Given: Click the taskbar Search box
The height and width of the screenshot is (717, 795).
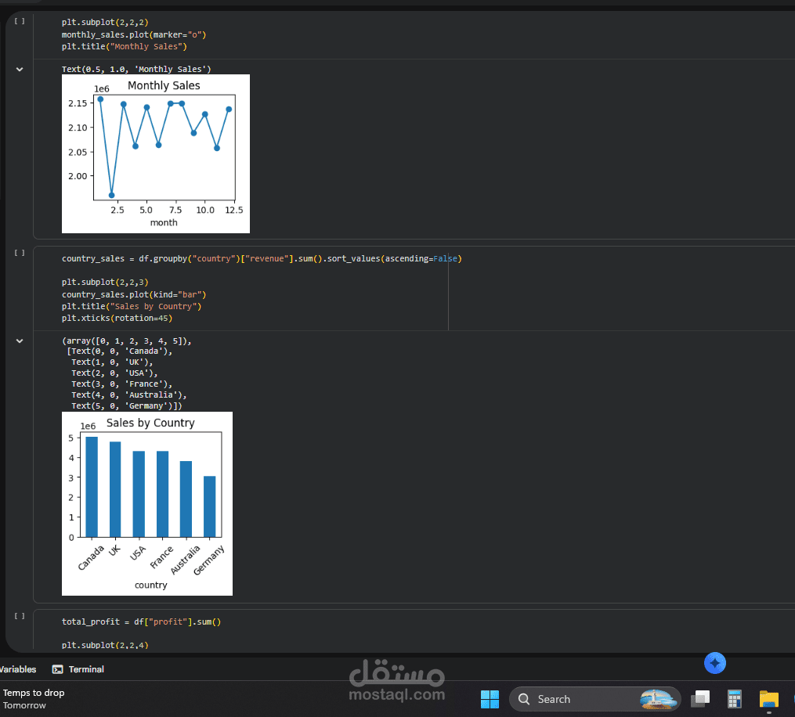Looking at the screenshot, I should pos(594,699).
